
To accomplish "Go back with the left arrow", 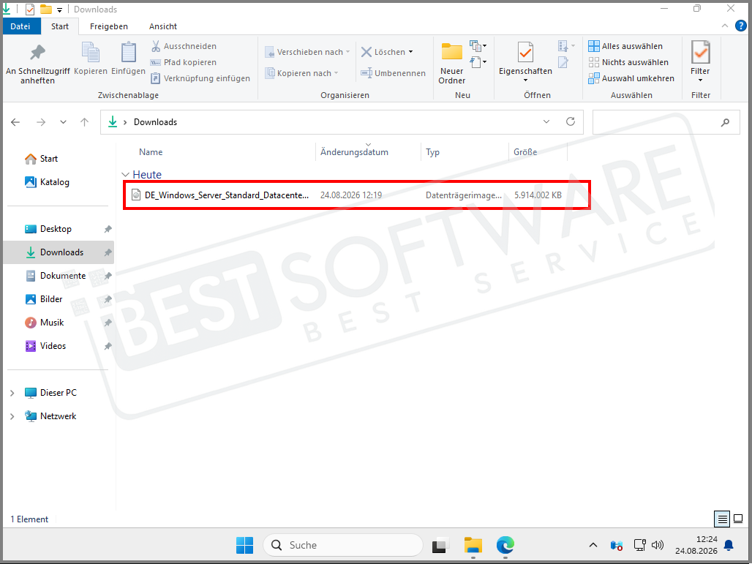I will pos(15,122).
